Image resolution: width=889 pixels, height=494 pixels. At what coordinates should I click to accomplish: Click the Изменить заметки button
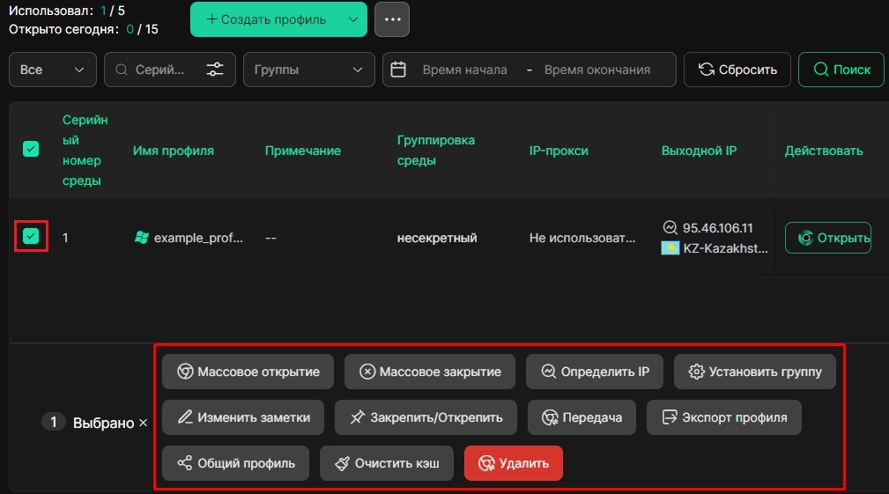click(x=243, y=417)
